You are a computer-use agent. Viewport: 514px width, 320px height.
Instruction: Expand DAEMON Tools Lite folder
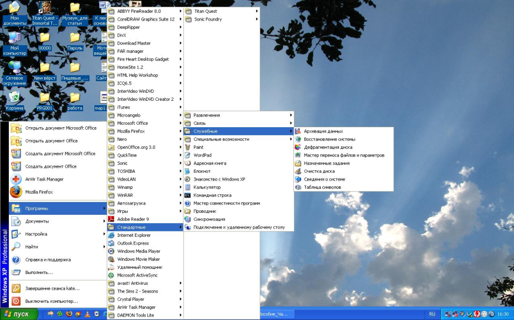(145, 316)
